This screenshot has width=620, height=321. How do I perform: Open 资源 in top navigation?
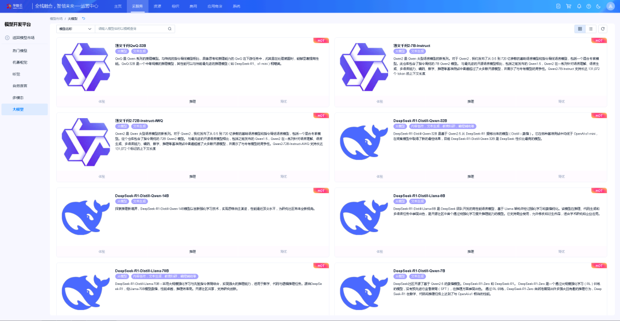(x=157, y=6)
